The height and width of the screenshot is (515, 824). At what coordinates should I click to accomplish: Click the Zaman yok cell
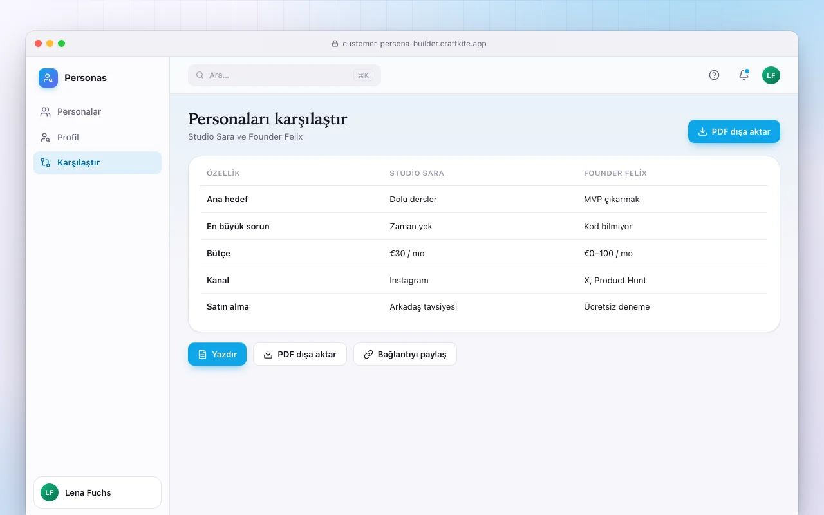(411, 227)
